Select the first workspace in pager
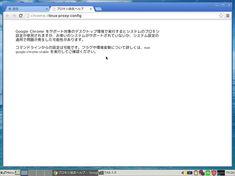The image size is (235, 176). (x=24, y=173)
